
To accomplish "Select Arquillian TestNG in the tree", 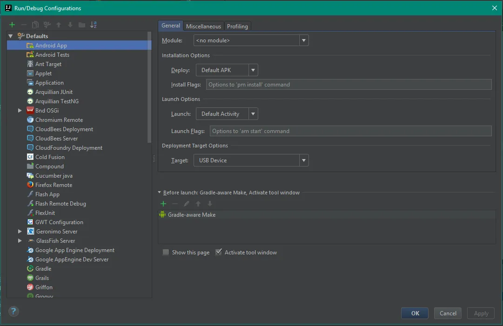I will (57, 101).
